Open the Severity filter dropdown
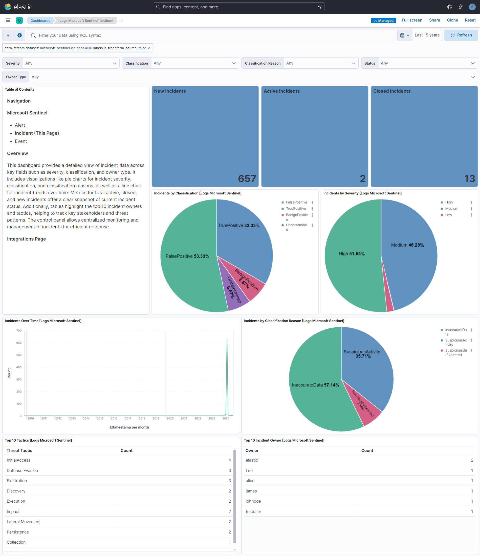The height and width of the screenshot is (556, 480). tap(71, 63)
